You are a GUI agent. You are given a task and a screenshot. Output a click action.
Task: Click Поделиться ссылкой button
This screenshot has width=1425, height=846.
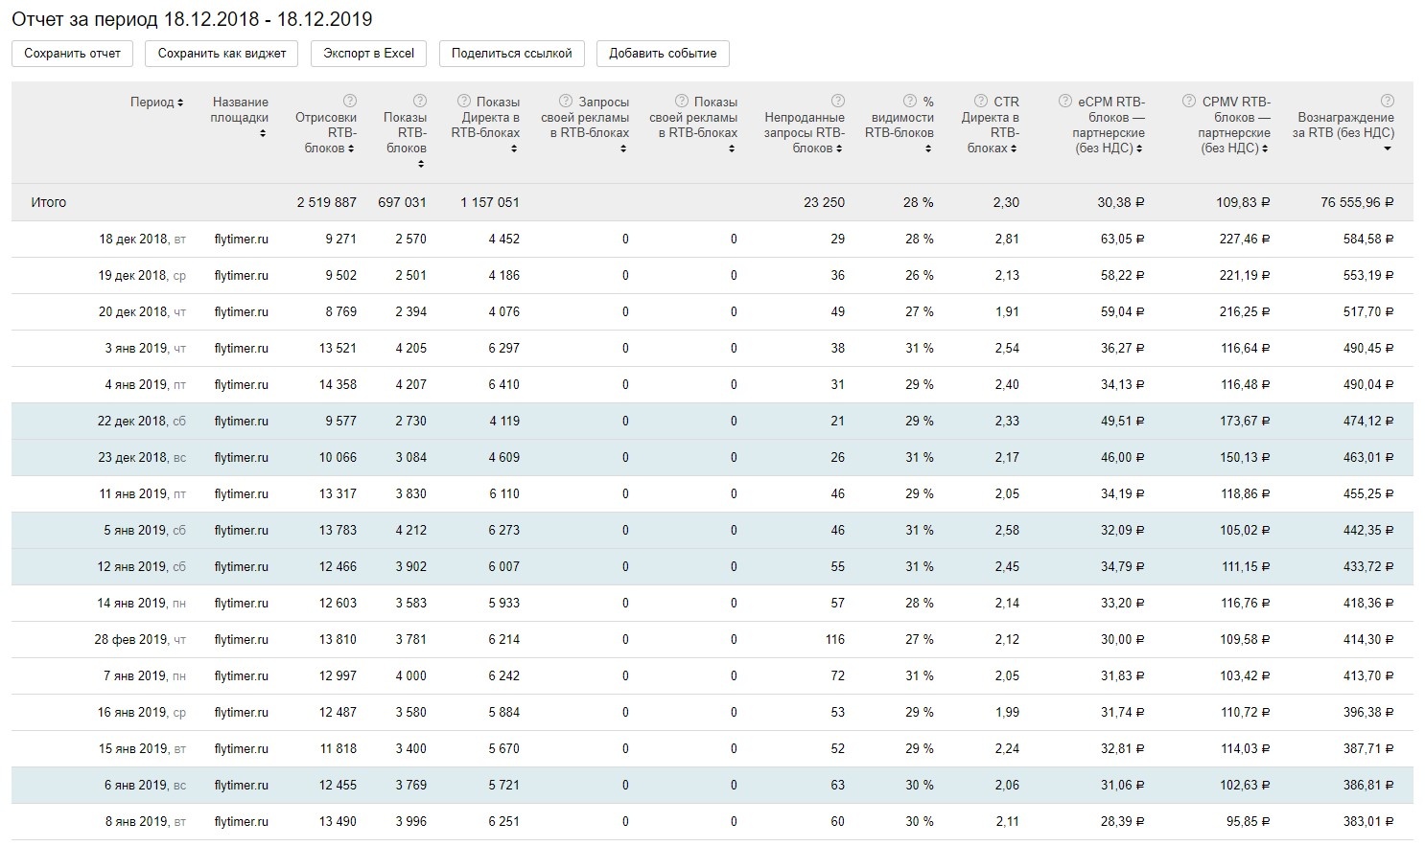pyautogui.click(x=511, y=54)
